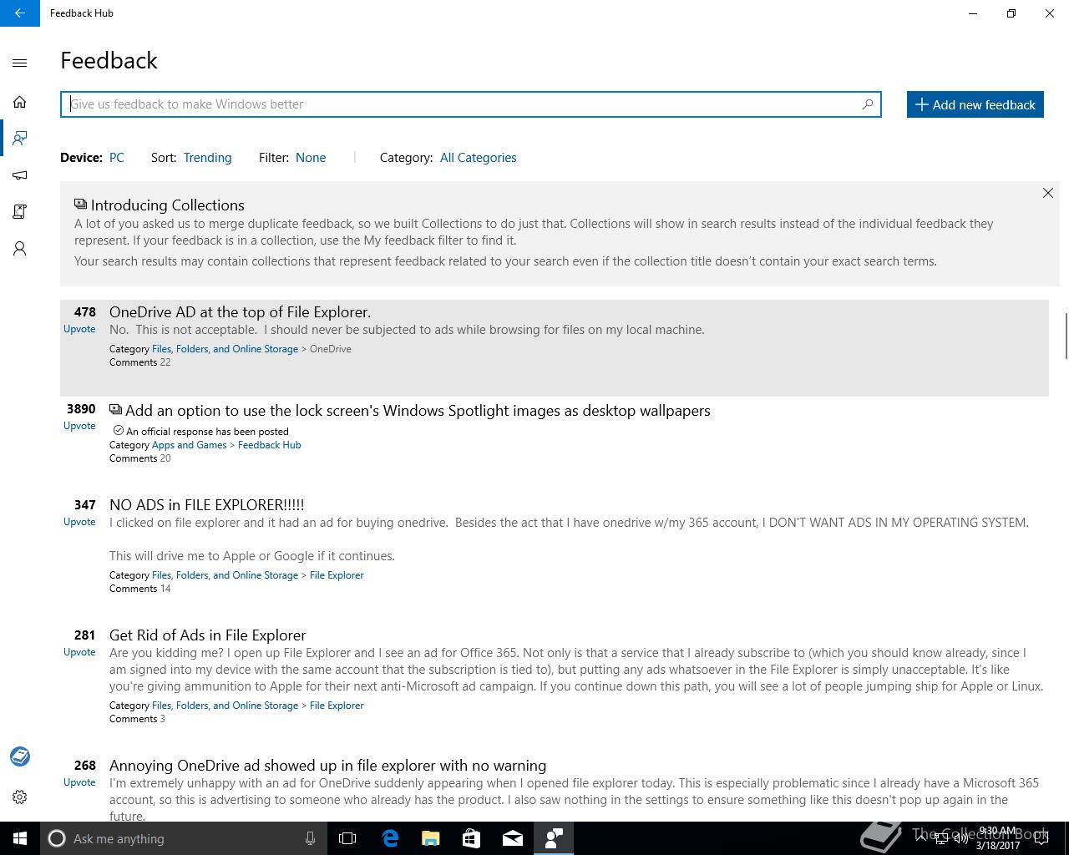Screen dimensions: 1069x855
Task: Open the All Categories dropdown
Action: coord(478,158)
